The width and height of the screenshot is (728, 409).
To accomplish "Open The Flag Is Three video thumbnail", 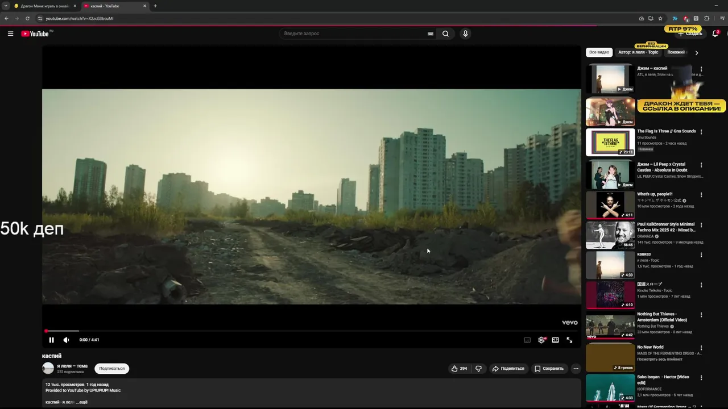I will 610,142.
